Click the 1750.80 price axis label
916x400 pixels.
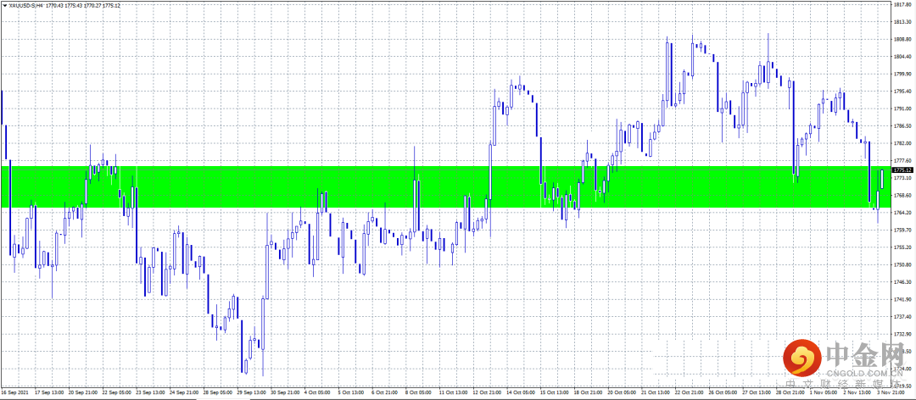(x=904, y=264)
